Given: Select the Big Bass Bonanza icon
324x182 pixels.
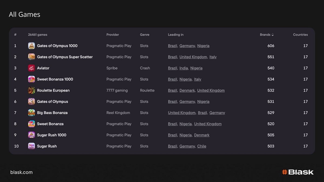Looking at the screenshot, I should [x=32, y=113].
